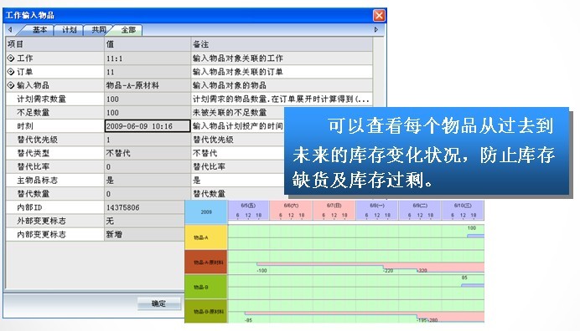Click the left tab scroll arrow
The image size is (580, 331).
pyautogui.click(x=10, y=29)
